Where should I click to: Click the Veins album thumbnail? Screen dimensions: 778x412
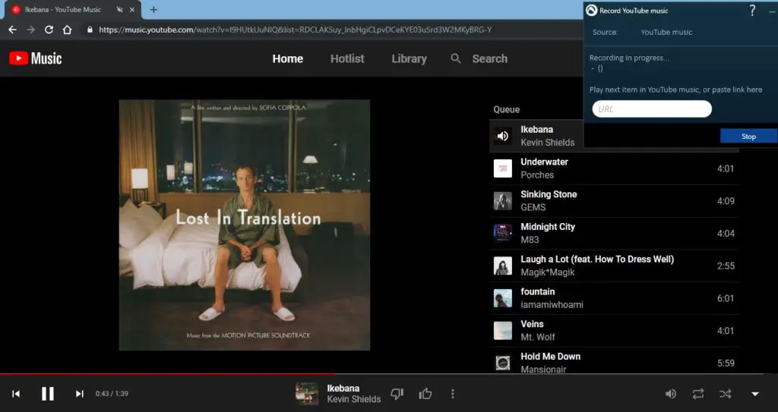pyautogui.click(x=503, y=331)
